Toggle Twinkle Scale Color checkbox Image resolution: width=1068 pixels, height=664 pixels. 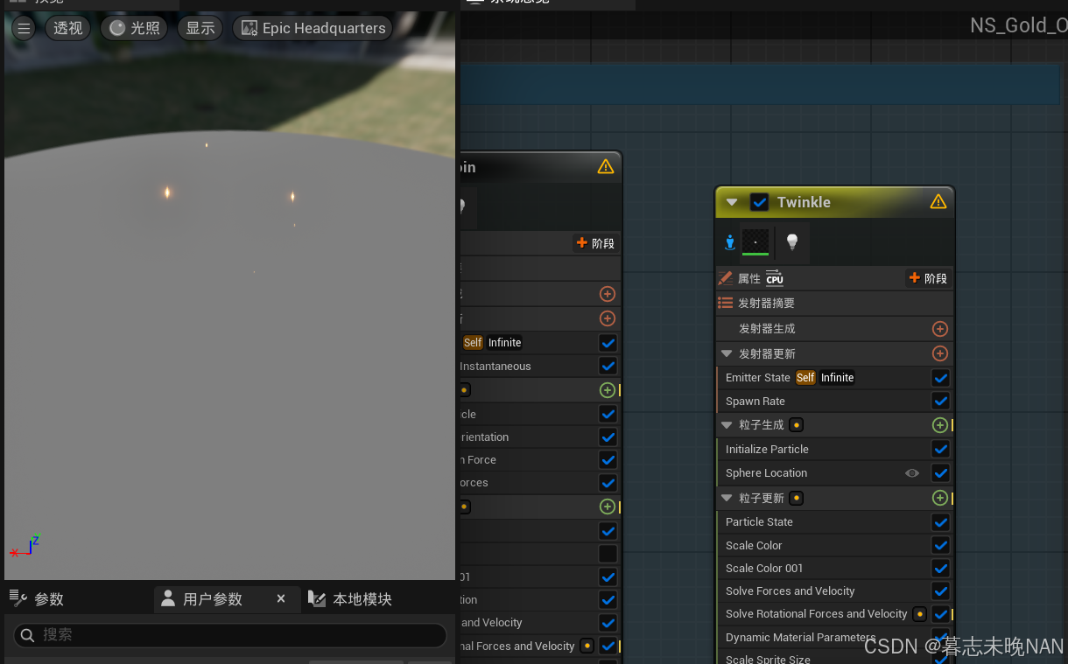pyautogui.click(x=940, y=545)
